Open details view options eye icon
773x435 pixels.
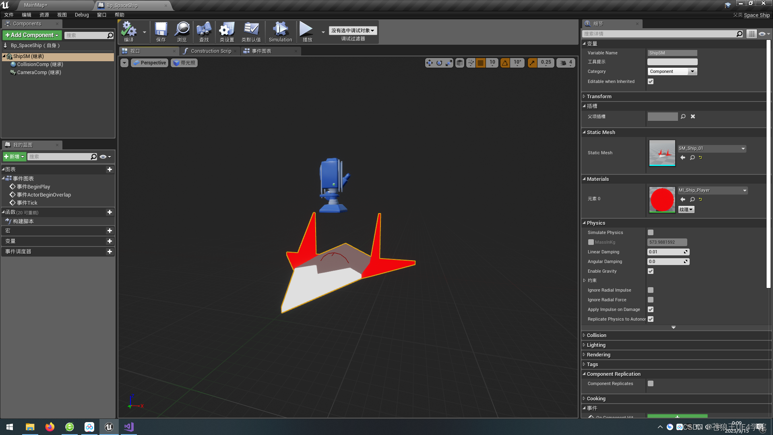[x=764, y=34]
